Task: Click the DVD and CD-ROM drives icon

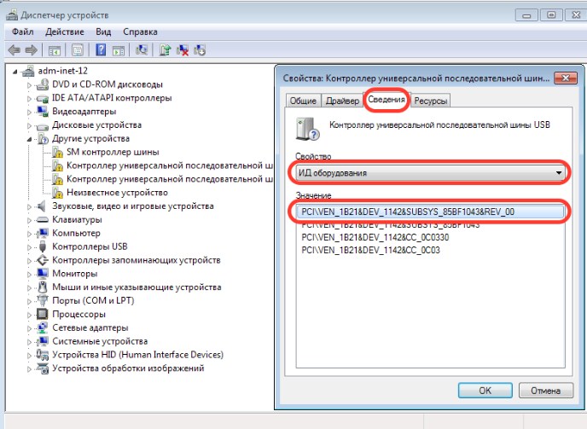Action: coord(42,84)
